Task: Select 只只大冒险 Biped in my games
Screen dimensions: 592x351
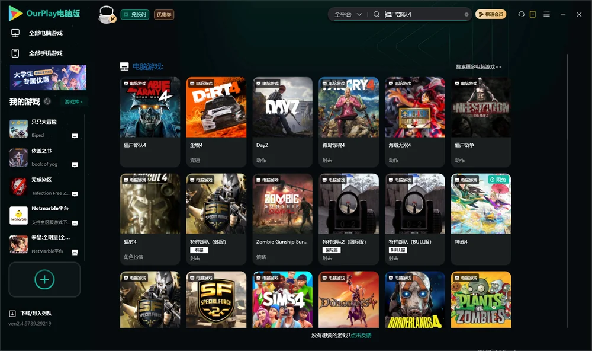Action: click(44, 128)
